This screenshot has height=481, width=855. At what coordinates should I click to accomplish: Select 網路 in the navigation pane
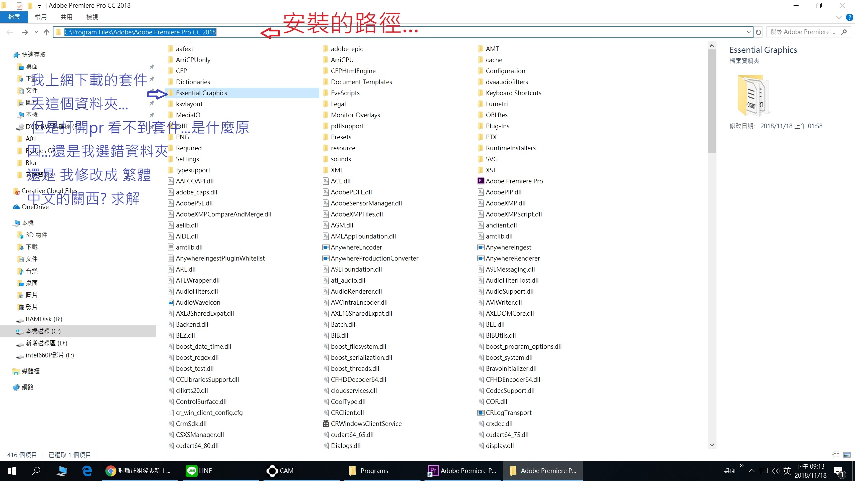pos(27,387)
